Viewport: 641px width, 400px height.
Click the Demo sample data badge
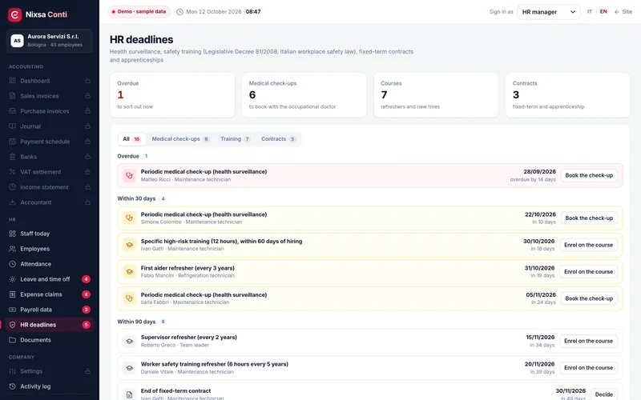(139, 12)
